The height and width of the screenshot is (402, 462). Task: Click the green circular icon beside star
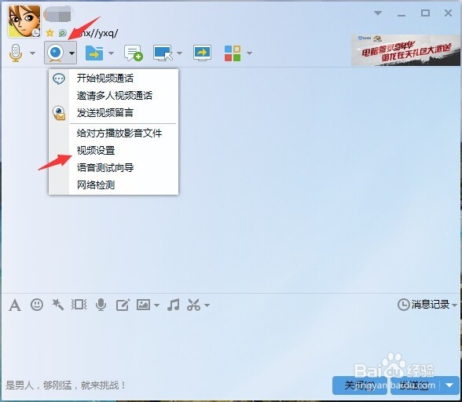coord(62,33)
